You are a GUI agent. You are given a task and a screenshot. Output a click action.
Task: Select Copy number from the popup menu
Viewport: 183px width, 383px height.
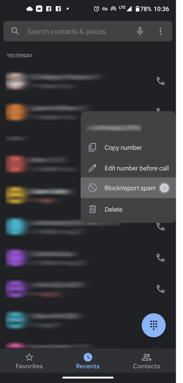(128, 148)
